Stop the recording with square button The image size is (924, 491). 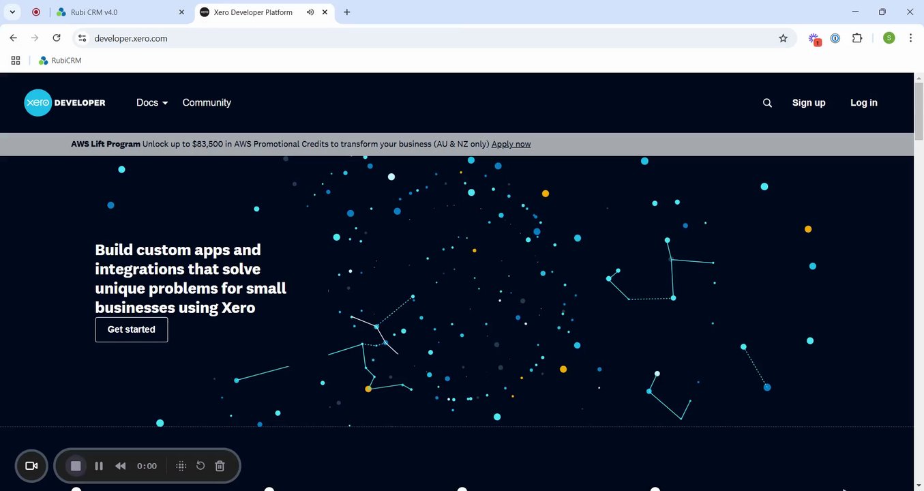pyautogui.click(x=76, y=466)
